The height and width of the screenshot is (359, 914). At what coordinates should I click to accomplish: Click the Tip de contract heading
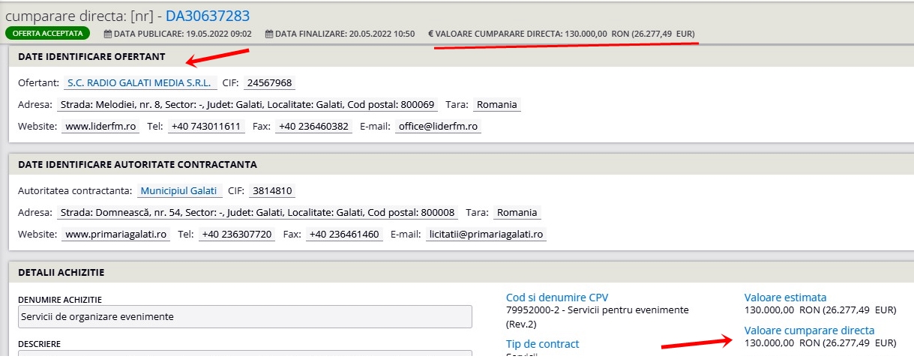542,344
